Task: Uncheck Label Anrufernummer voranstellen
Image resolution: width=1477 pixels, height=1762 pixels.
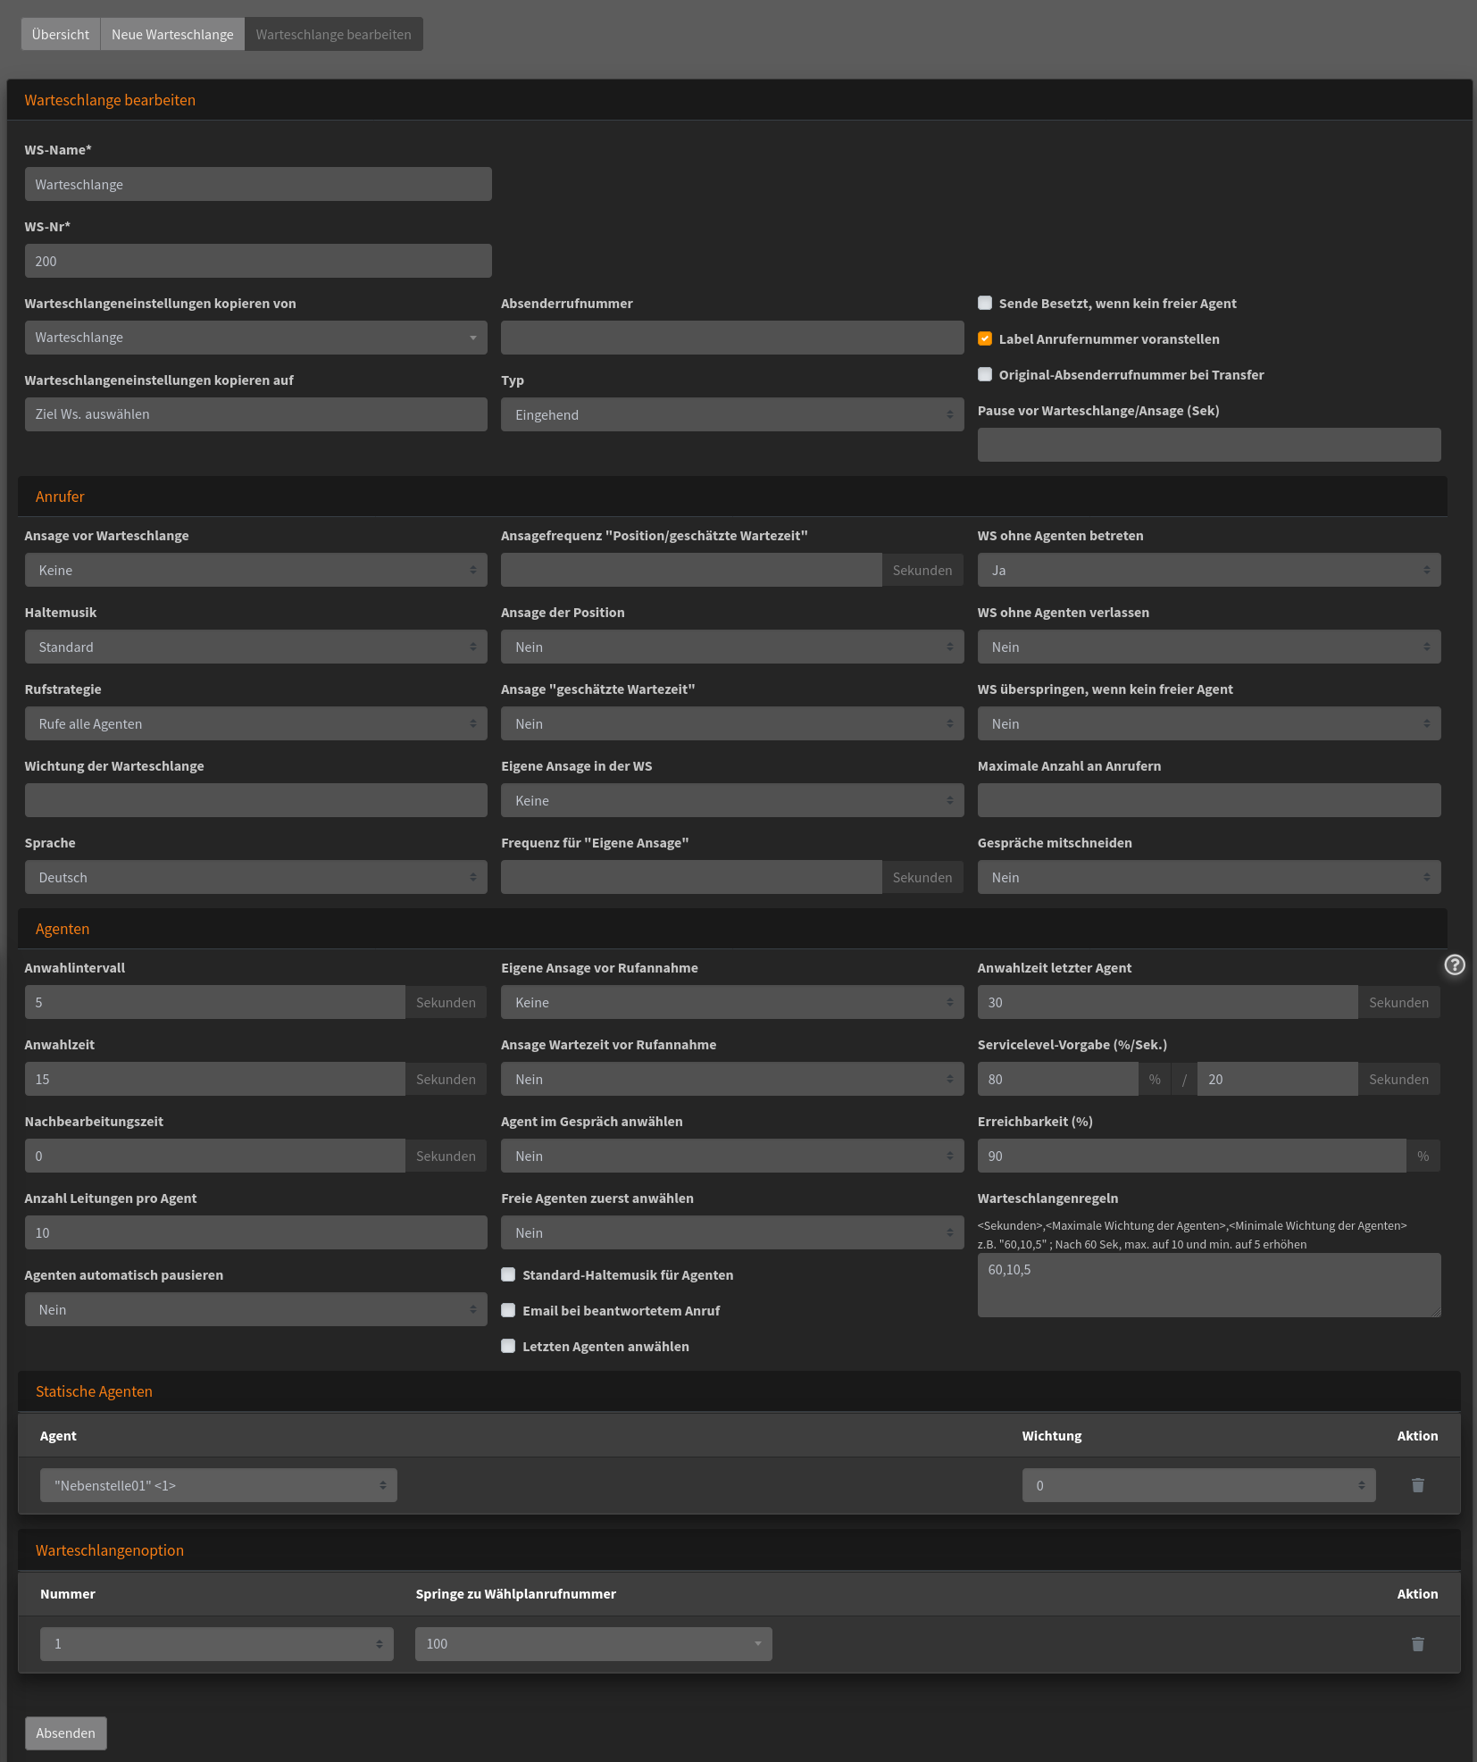Action: (985, 338)
